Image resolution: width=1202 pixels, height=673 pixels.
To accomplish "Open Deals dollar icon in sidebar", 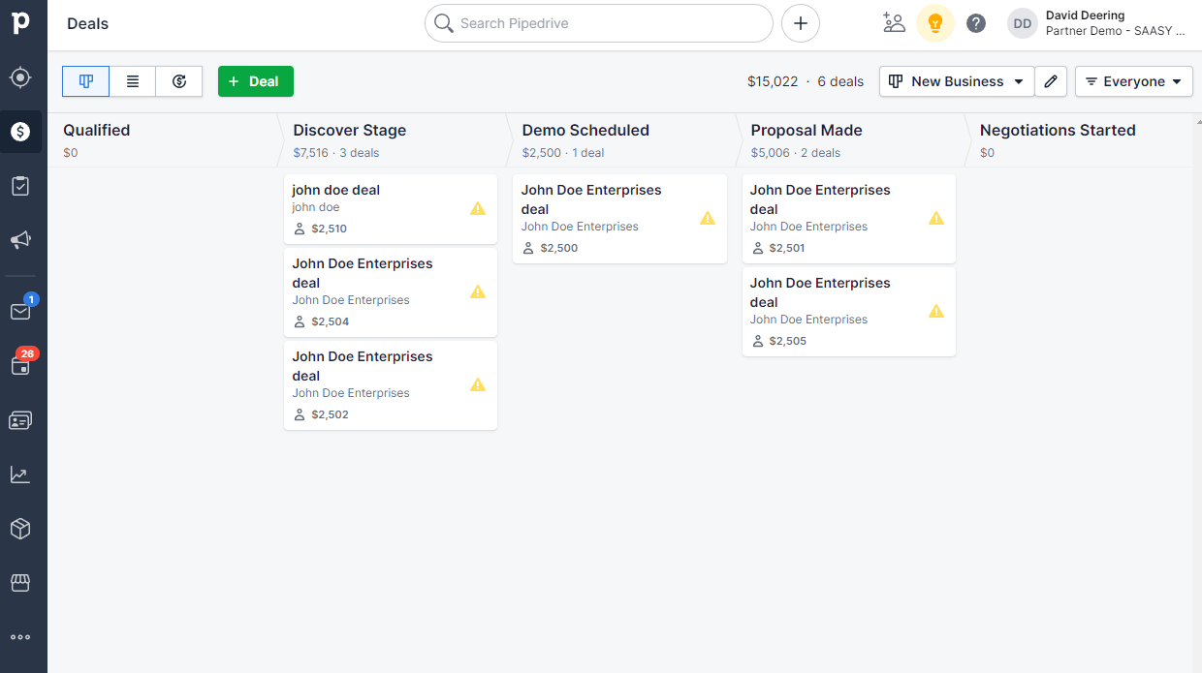I will pos(20,132).
